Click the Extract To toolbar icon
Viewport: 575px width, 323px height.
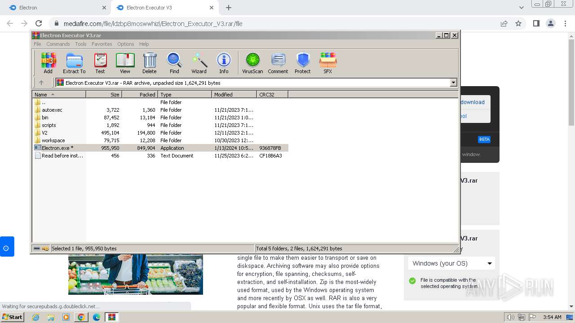click(x=74, y=63)
